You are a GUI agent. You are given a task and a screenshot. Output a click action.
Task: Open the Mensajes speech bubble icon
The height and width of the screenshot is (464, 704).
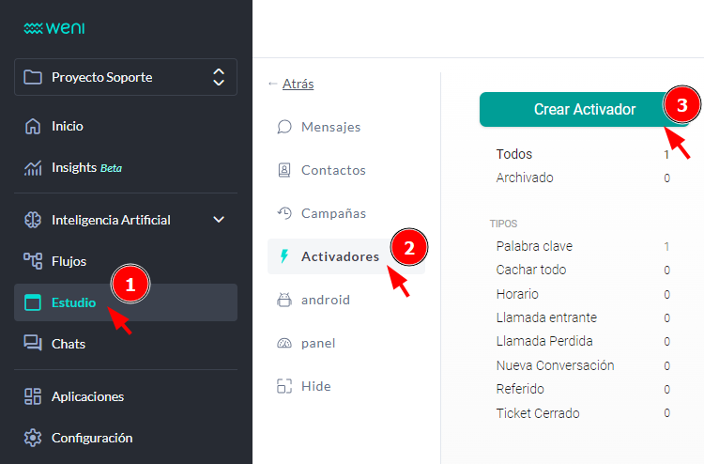click(284, 127)
